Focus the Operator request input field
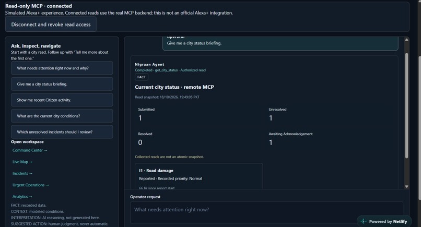The height and width of the screenshot is (227, 421). coord(266,212)
